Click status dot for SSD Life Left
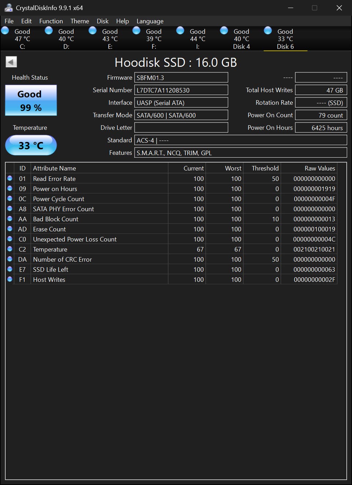The height and width of the screenshot is (485, 352). tap(10, 269)
